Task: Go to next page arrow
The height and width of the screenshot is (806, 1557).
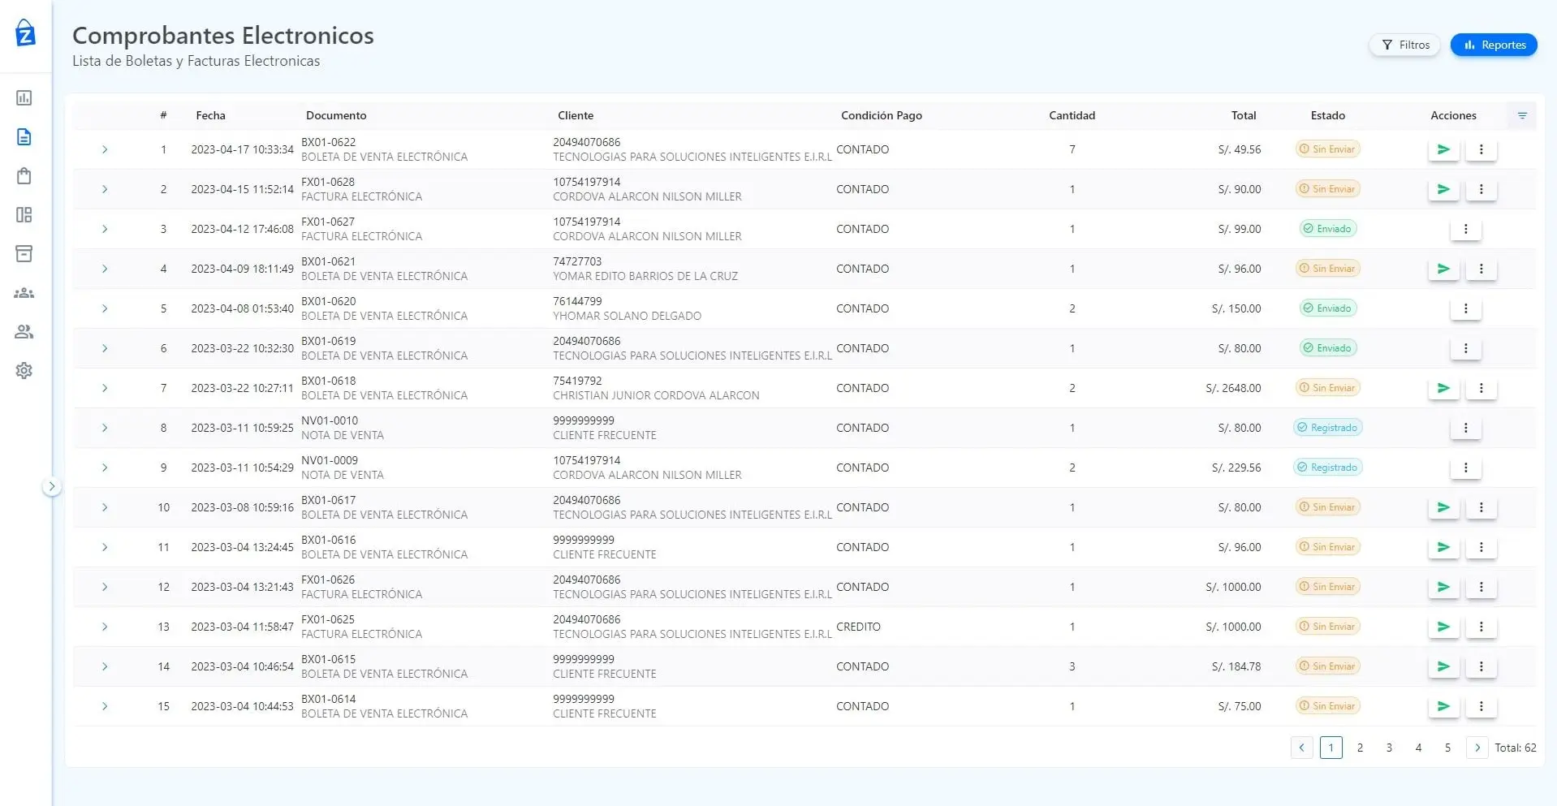Action: [1477, 748]
